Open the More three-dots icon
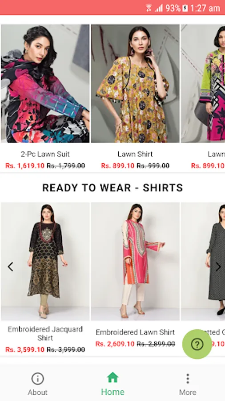The image size is (225, 401). [188, 378]
